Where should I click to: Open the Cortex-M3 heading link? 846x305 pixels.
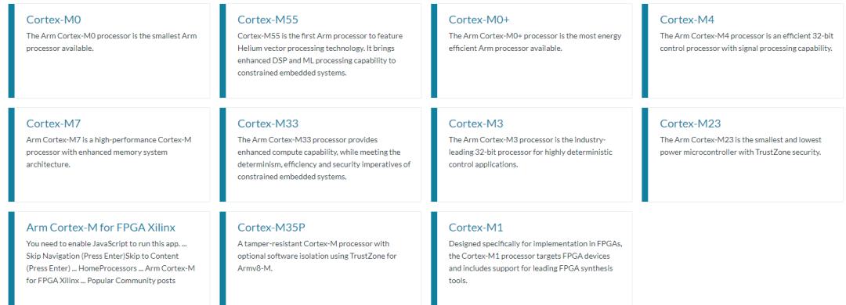[x=476, y=124]
